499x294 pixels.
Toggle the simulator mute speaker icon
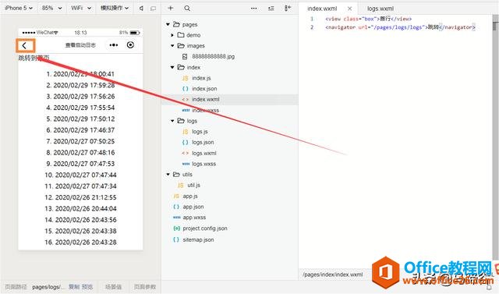pyautogui.click(x=141, y=9)
